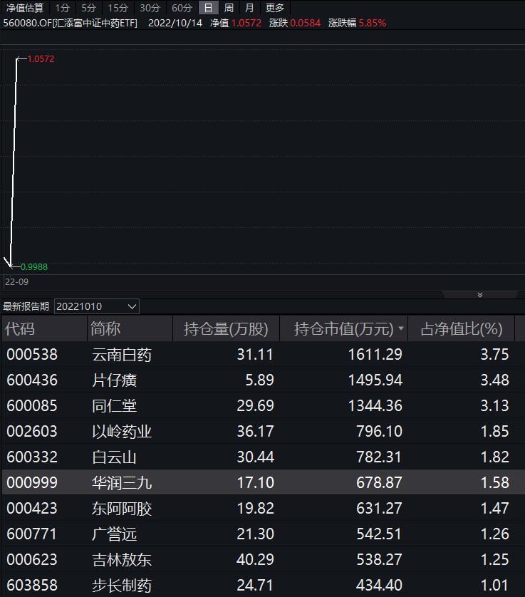Click fund title 560080.OF[汇添富中证中药ETF]
Image resolution: width=525 pixels, height=597 pixels.
70,23
